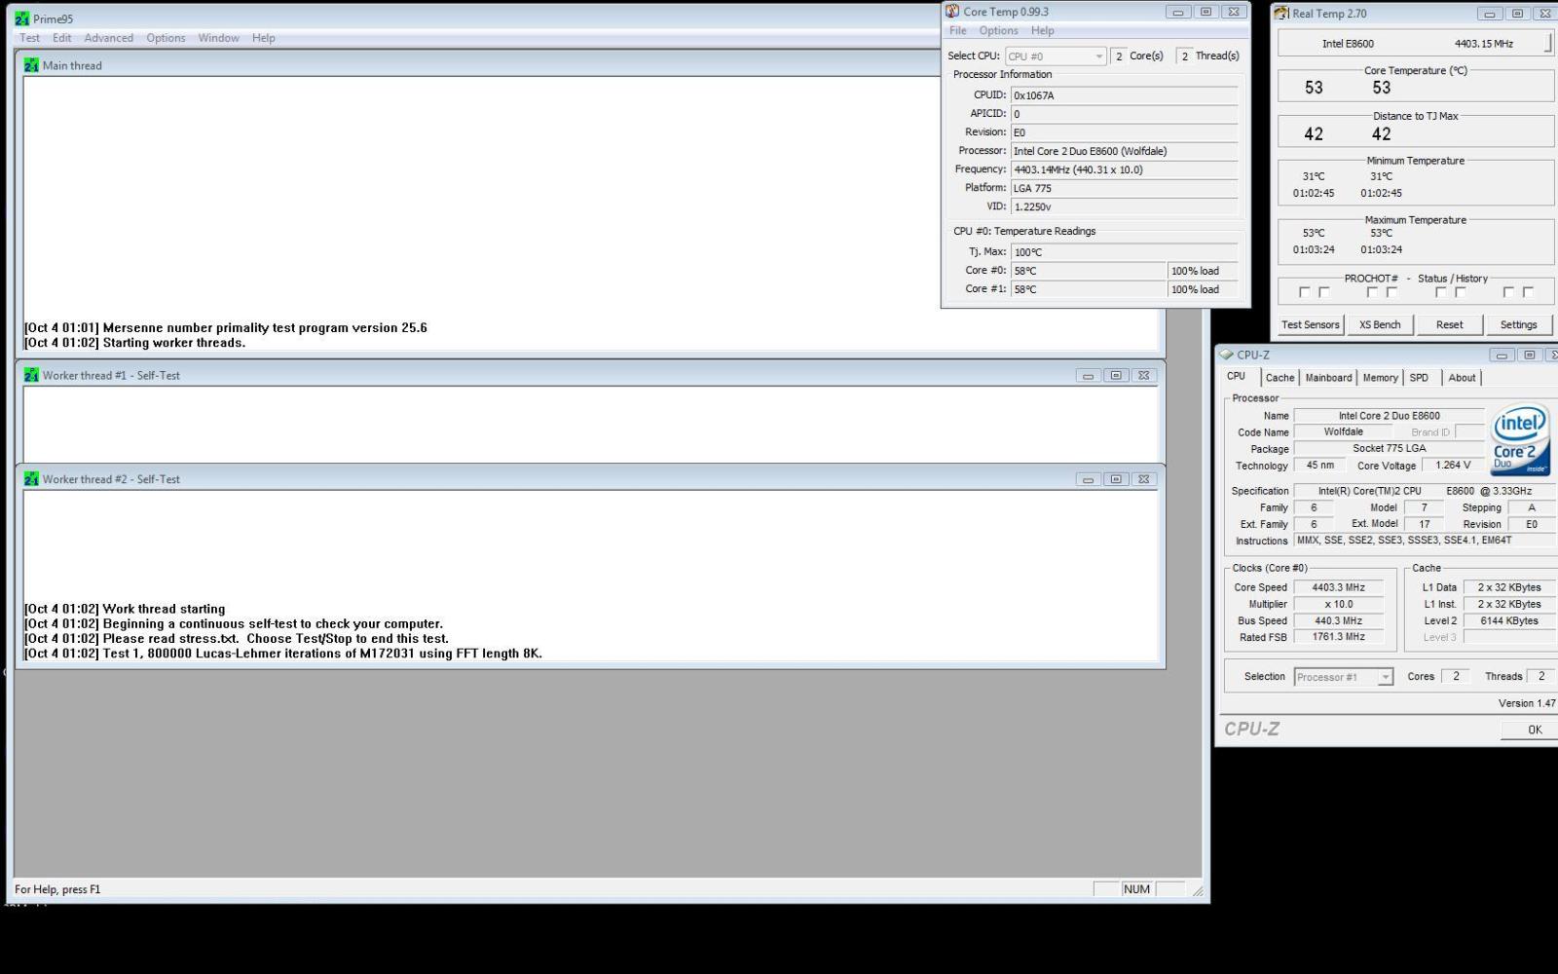
Task: Close the Worker thread #2 child window
Action: coord(1144,479)
